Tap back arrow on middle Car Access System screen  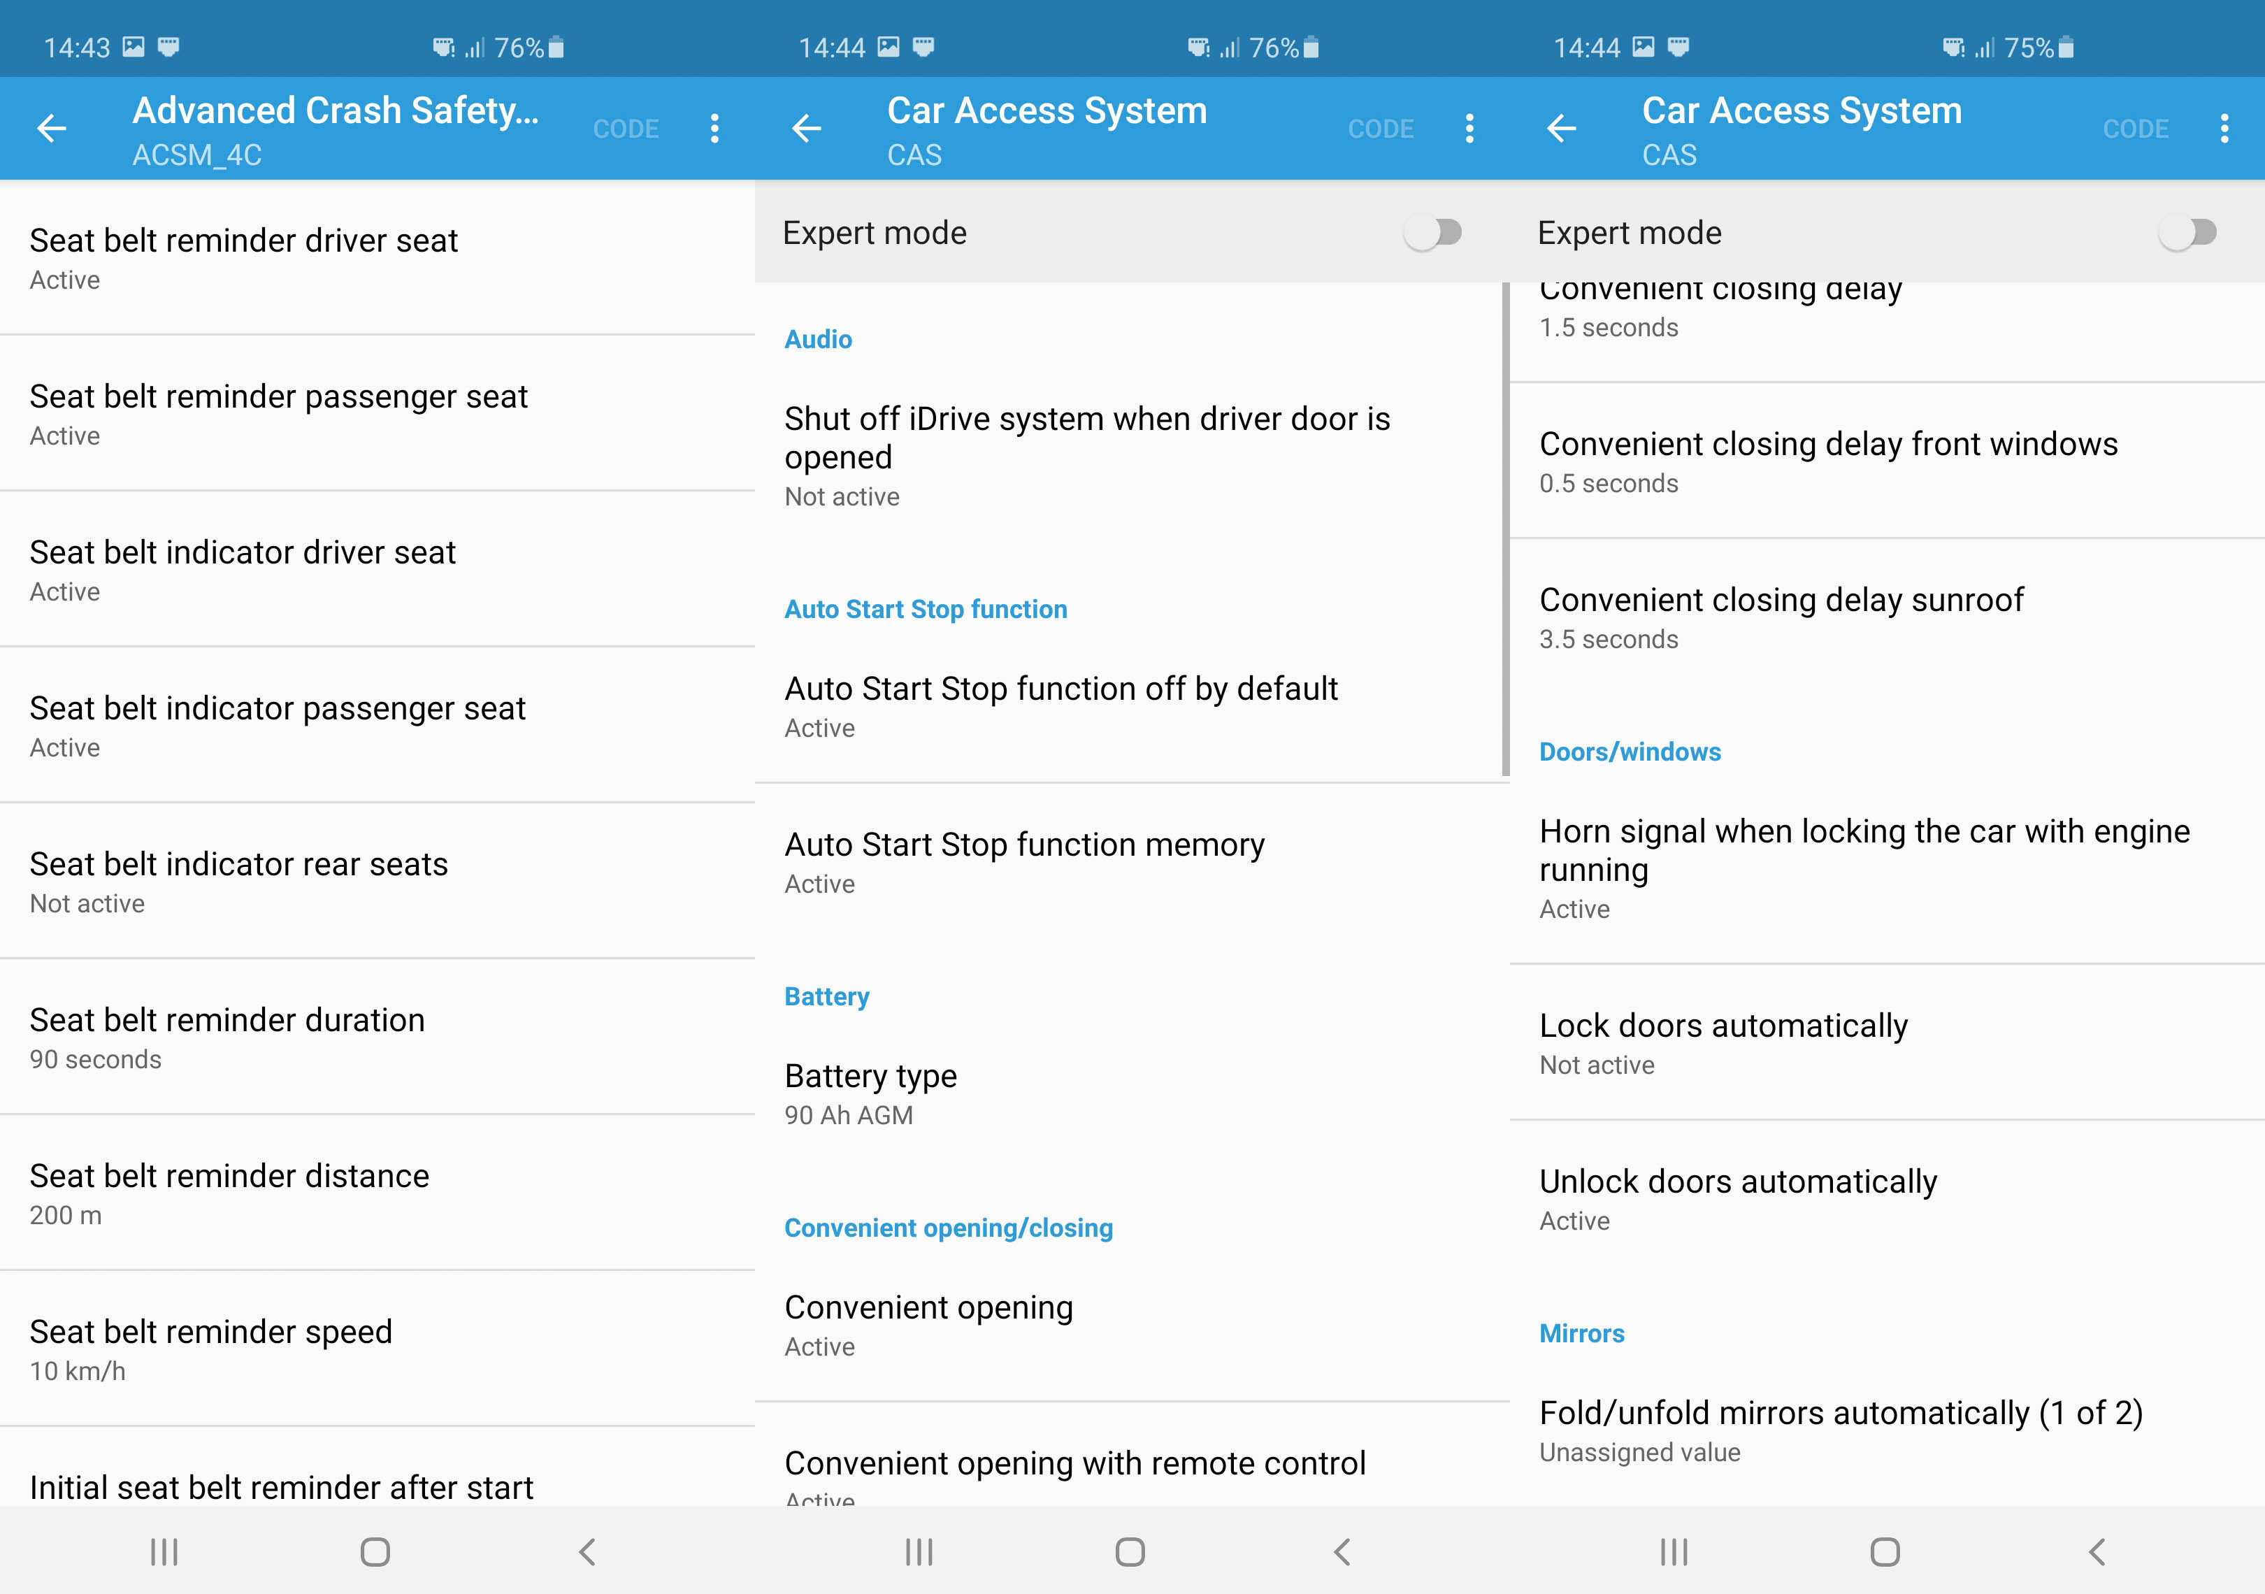[806, 128]
